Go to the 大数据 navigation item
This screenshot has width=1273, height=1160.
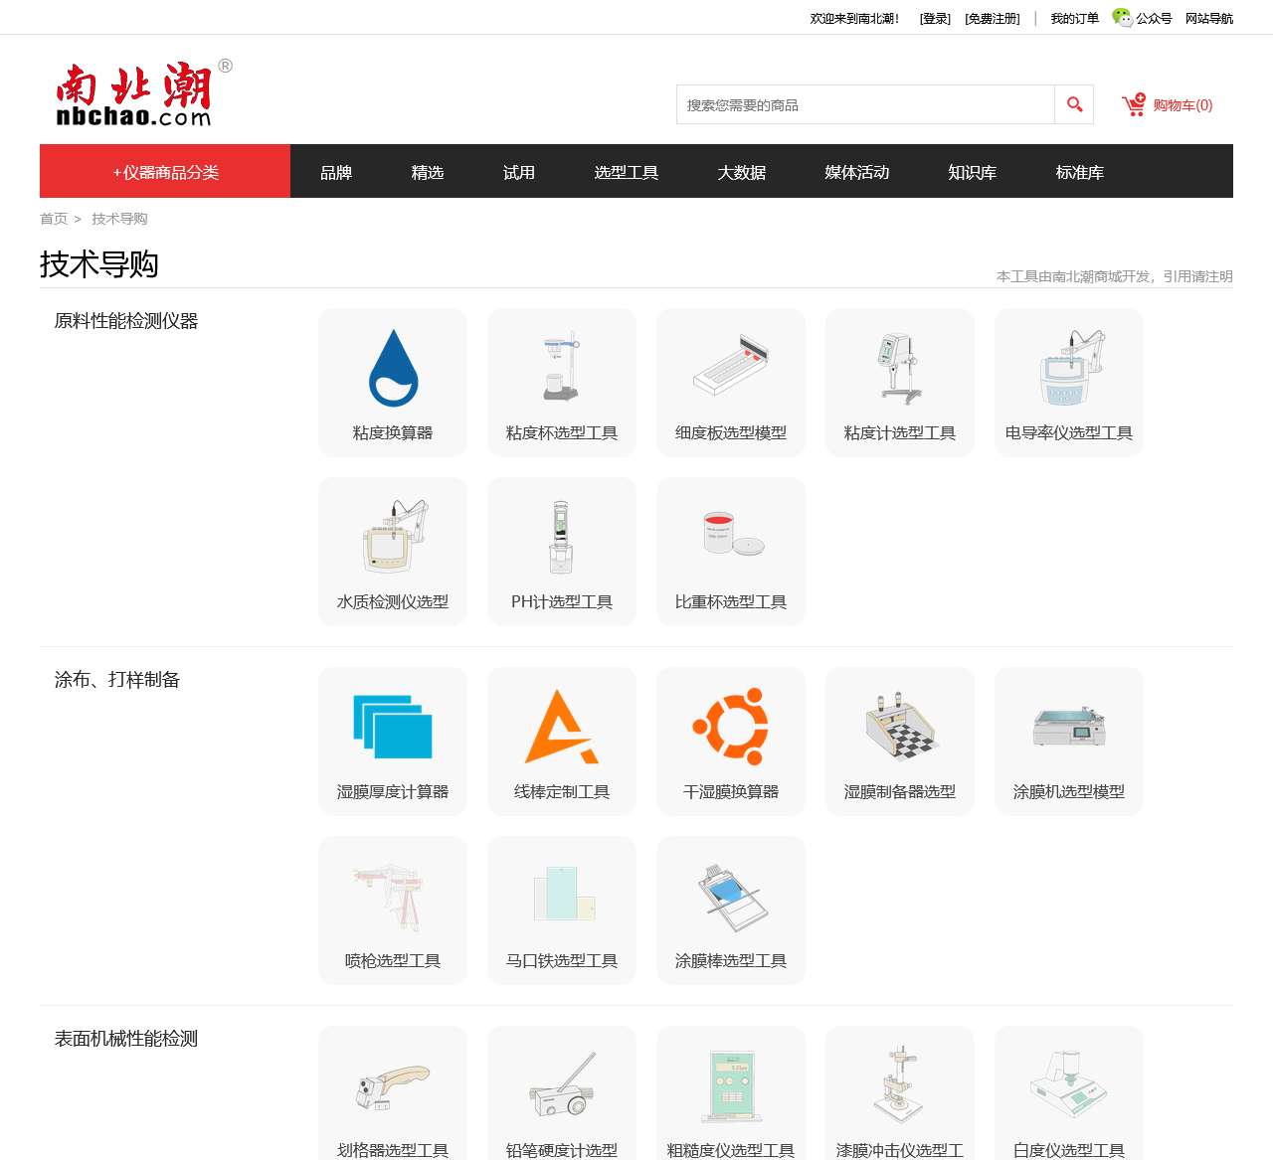point(742,172)
